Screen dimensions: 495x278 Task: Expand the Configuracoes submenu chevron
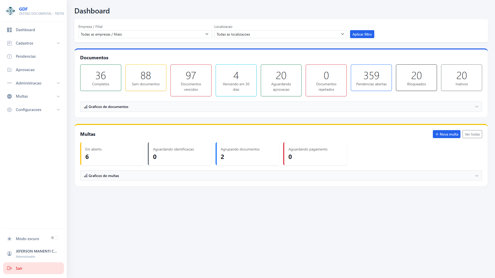coord(58,110)
